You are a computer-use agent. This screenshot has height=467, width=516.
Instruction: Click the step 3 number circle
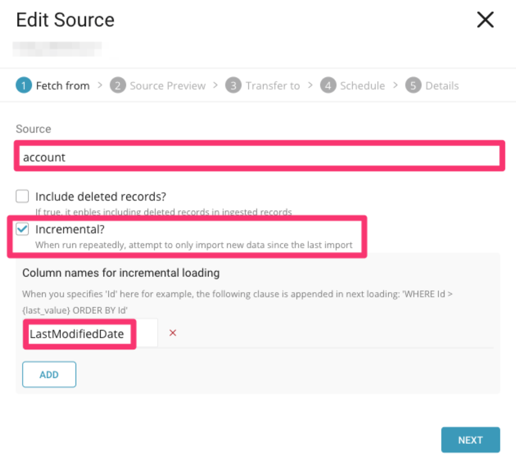[234, 86]
